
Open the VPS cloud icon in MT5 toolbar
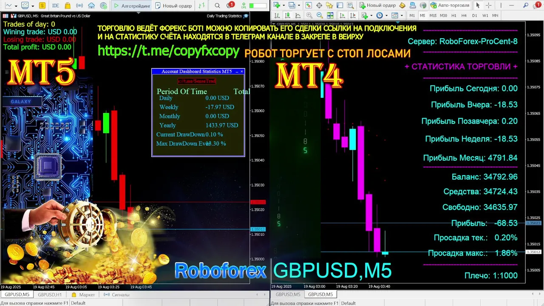click(x=91, y=6)
